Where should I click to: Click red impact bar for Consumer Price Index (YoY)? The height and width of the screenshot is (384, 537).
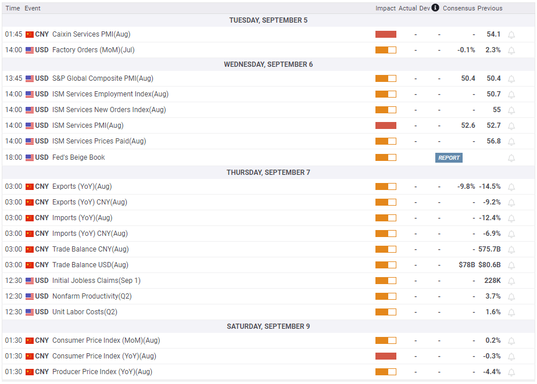[385, 356]
